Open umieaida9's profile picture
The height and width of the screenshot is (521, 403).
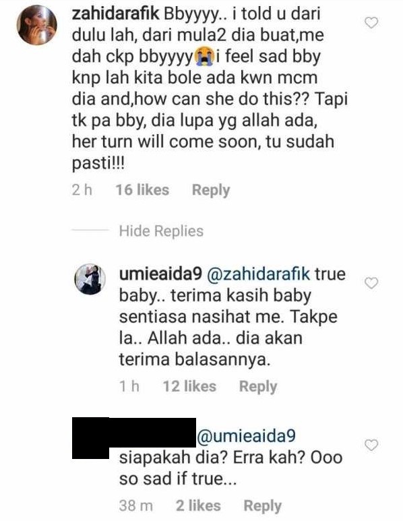pyautogui.click(x=90, y=279)
